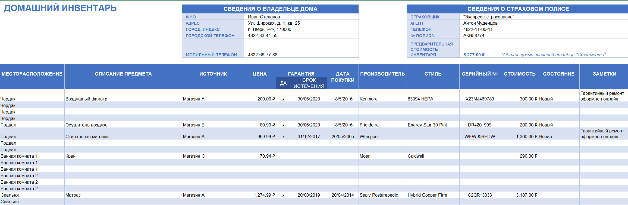Click the policy number "АКН58774"
Image resolution: width=628 pixels, height=205 pixels.
[x=544, y=35]
